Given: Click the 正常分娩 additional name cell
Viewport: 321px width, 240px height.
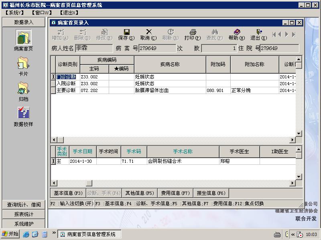Looking at the screenshot, I should pyautogui.click(x=254, y=90).
